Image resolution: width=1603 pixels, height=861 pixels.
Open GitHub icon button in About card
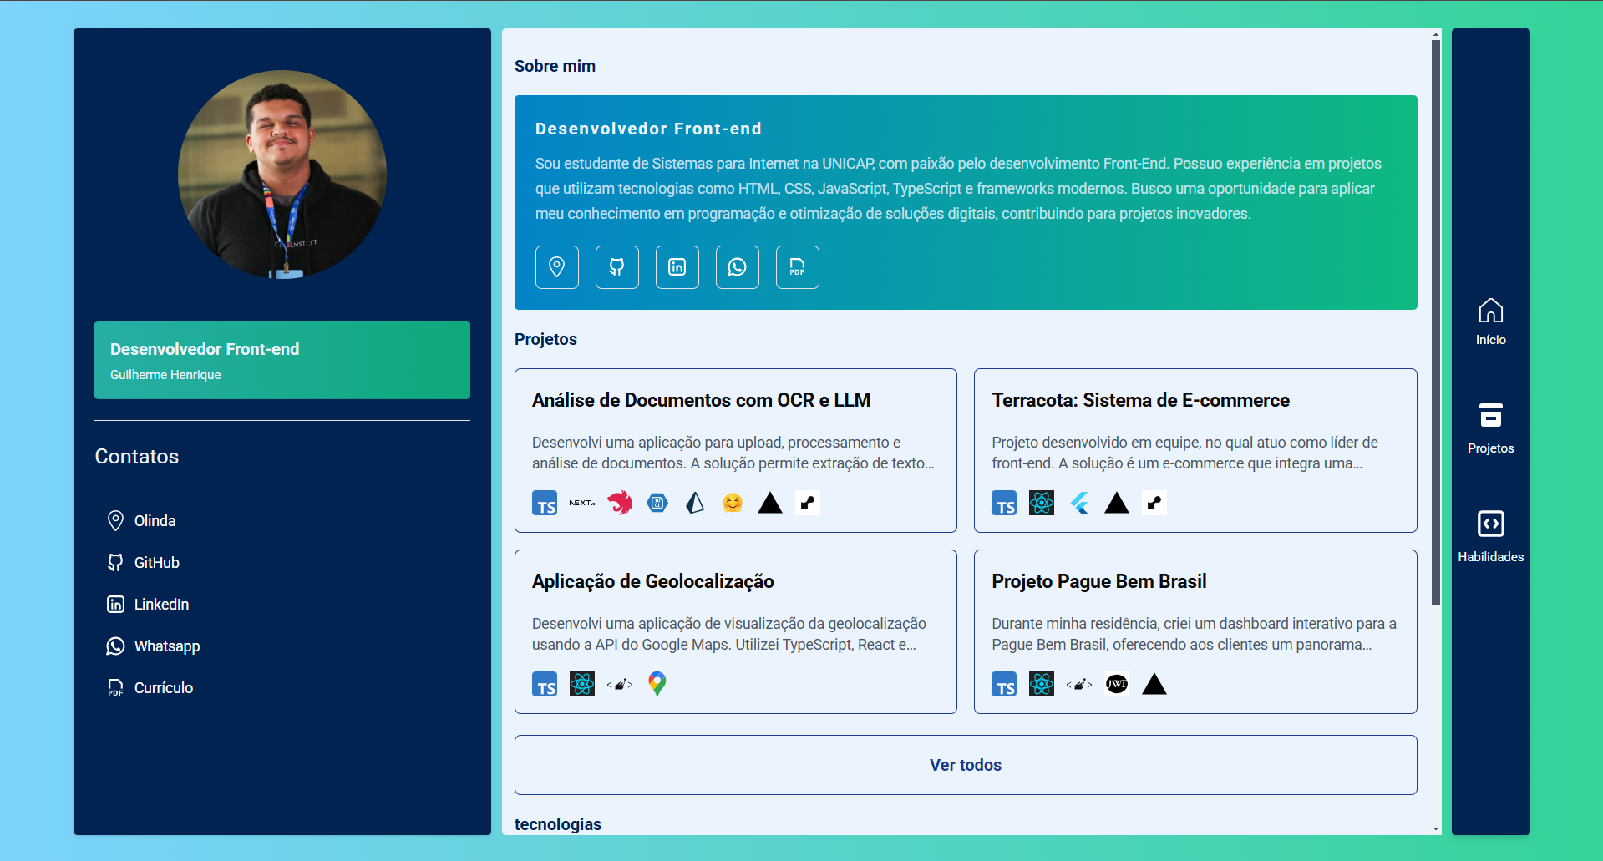616,267
